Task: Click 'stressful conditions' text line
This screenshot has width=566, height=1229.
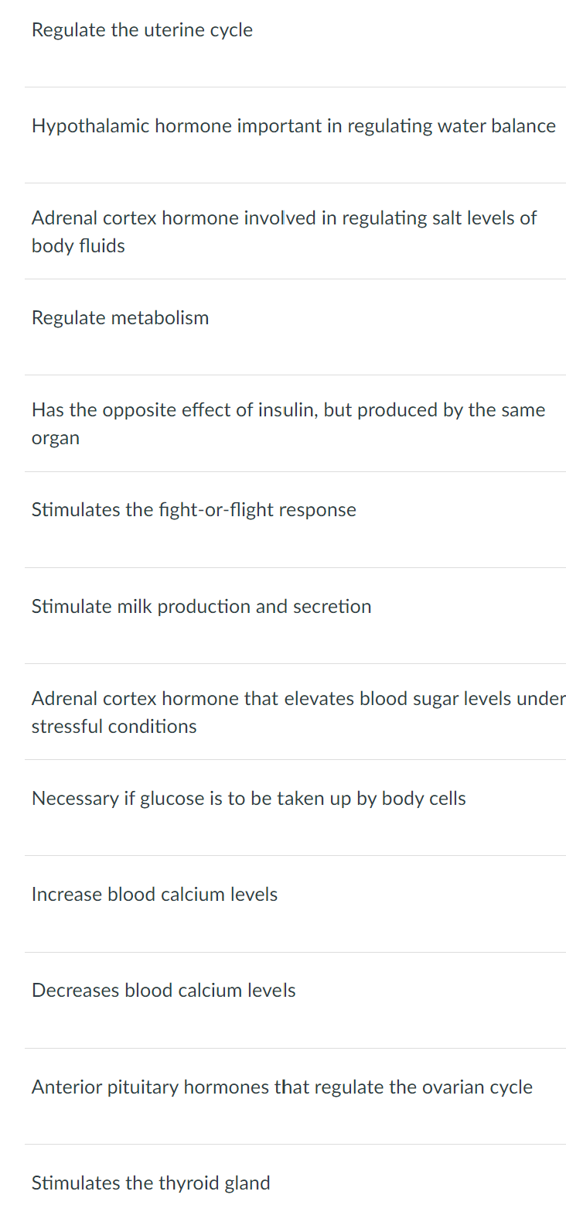Action: [114, 727]
